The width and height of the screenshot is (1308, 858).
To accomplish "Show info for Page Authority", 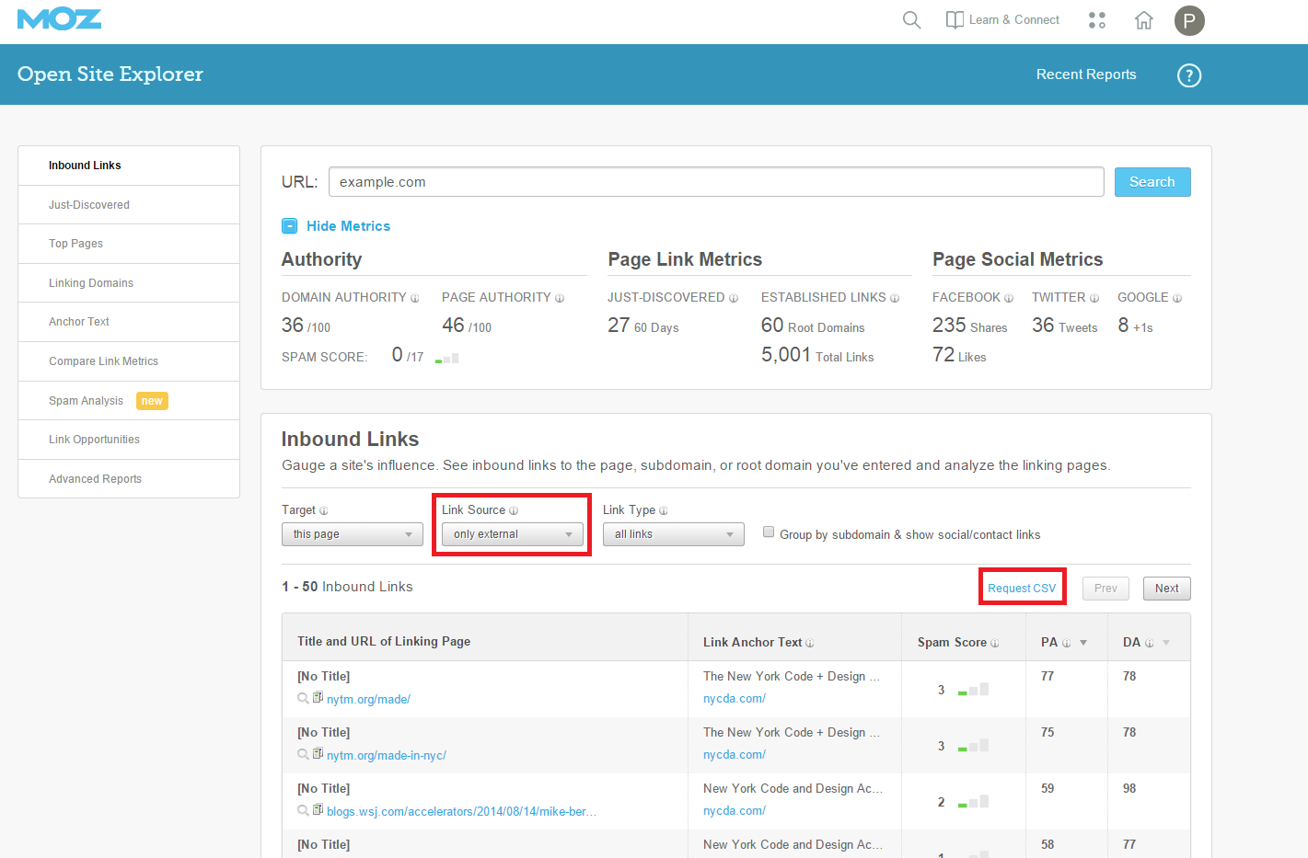I will pos(560,298).
